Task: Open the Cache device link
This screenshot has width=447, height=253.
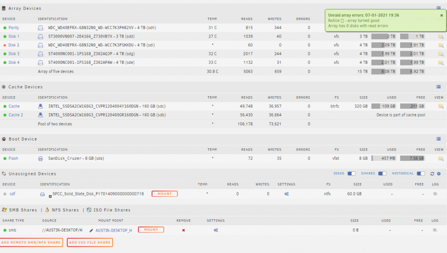Action: tap(14, 106)
